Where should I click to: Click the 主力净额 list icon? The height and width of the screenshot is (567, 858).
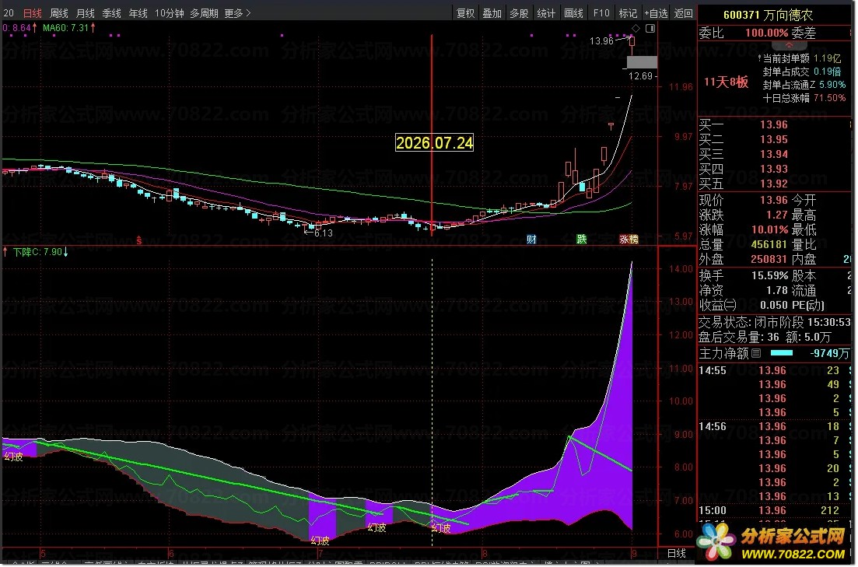pos(758,354)
